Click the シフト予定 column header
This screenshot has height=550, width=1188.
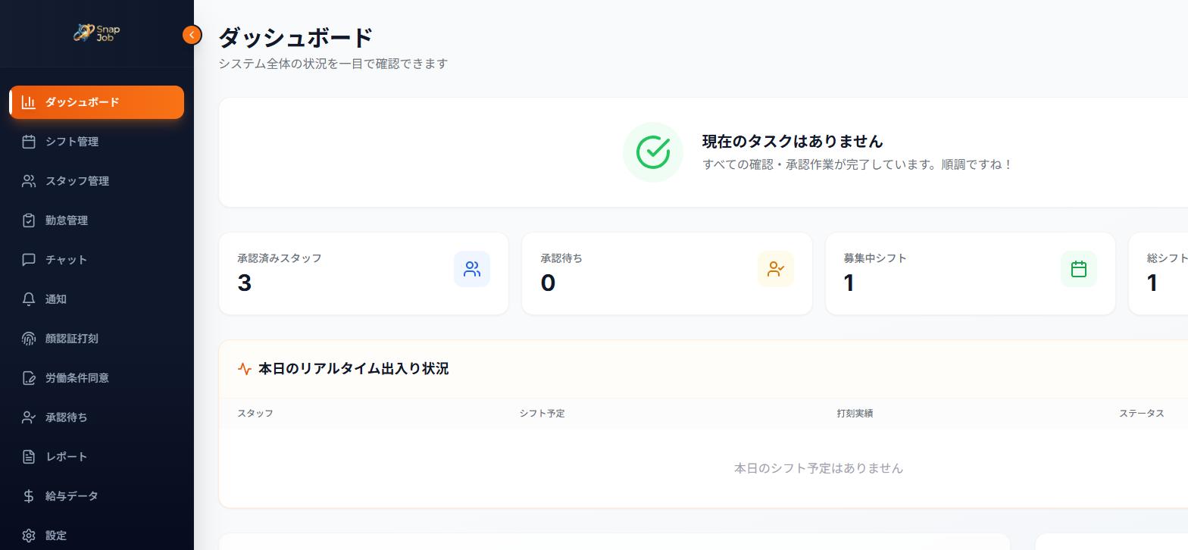[x=542, y=413]
